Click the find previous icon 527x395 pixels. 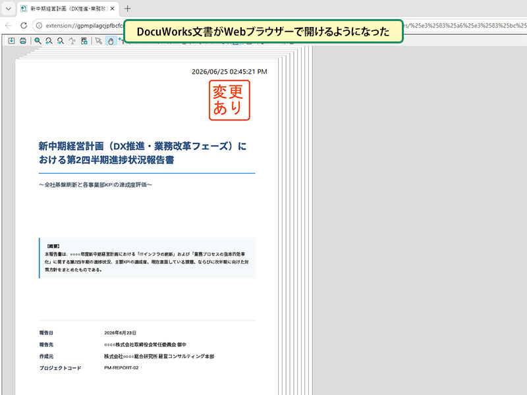(x=49, y=41)
